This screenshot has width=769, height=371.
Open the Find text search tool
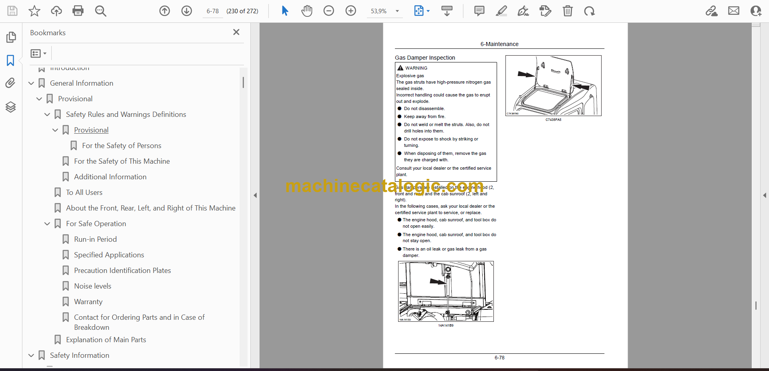[x=101, y=11]
